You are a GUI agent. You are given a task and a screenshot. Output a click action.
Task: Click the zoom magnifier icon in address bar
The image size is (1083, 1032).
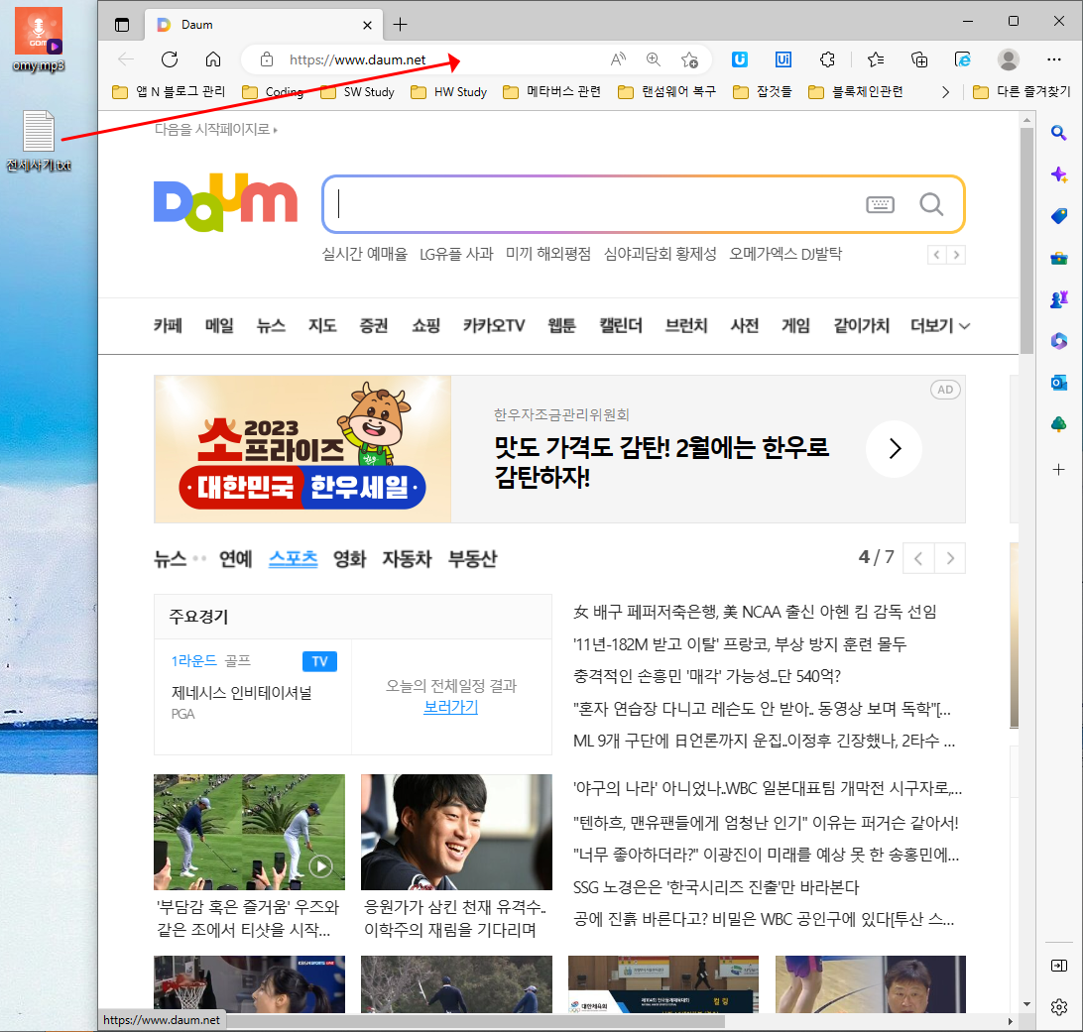click(x=654, y=59)
